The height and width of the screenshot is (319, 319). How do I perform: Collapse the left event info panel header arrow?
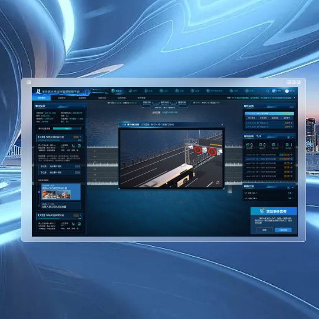(x=84, y=107)
